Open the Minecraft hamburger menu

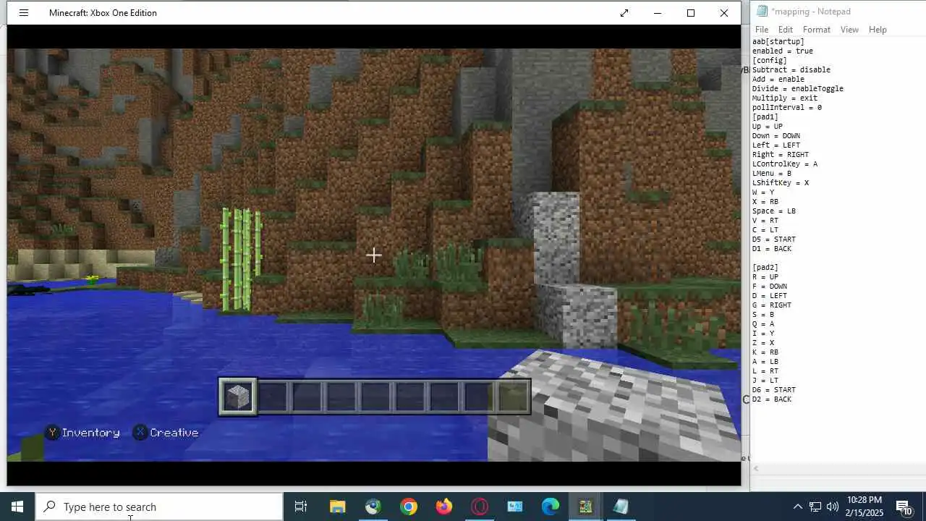tap(23, 13)
